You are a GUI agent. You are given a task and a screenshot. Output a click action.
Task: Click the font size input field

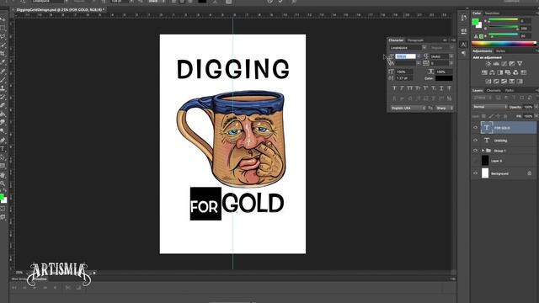pyautogui.click(x=405, y=56)
